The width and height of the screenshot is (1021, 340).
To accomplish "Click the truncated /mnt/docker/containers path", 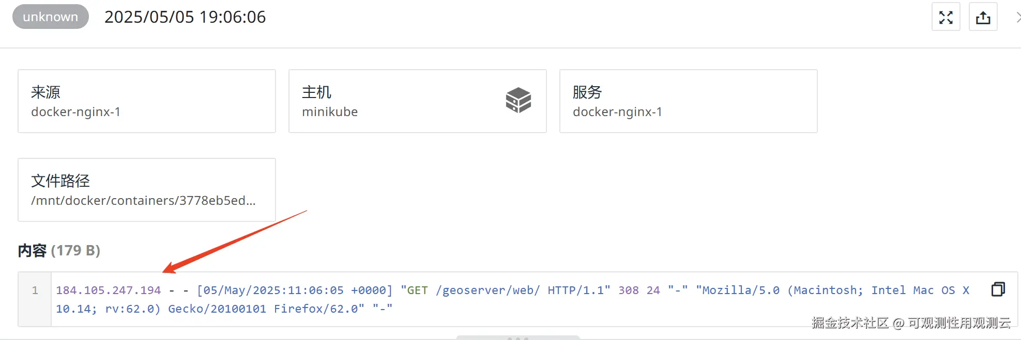I will tap(143, 201).
